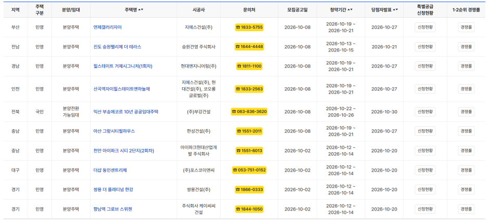View 경쟁률 for 한성건설(주) row
Image resolution: width=487 pixels, height=221 pixels.
click(x=466, y=131)
